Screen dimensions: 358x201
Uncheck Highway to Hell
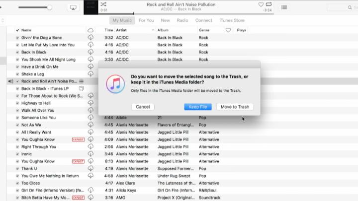pyautogui.click(x=17, y=103)
